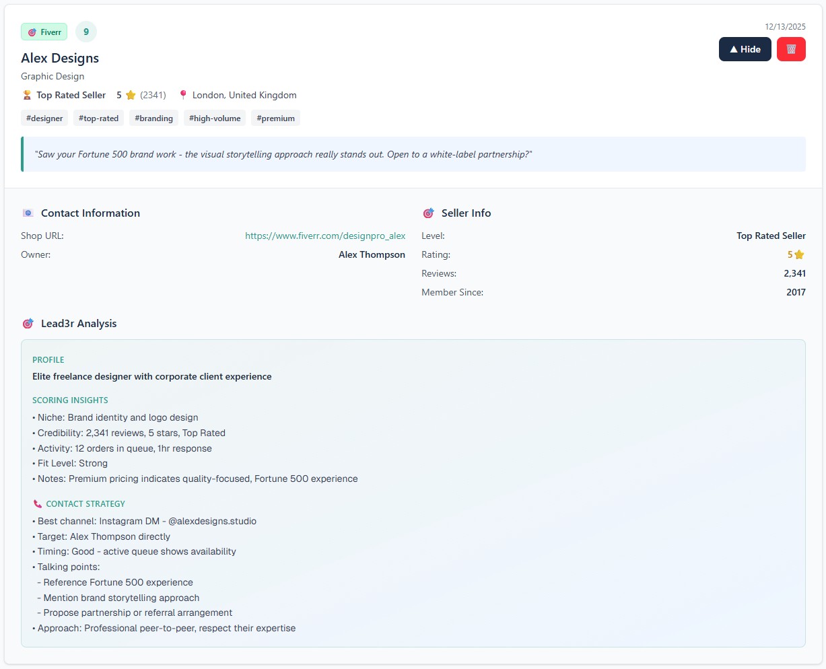This screenshot has width=826, height=669.
Task: Select the #premium tag
Action: pyautogui.click(x=275, y=118)
